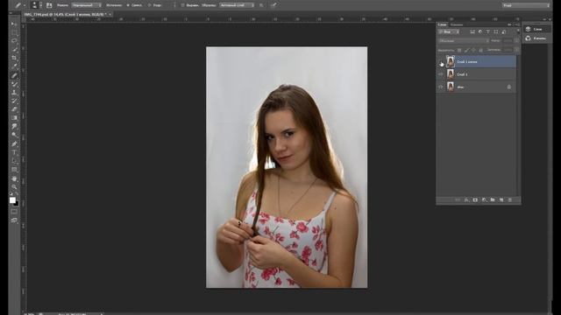Select the Horizontal Type tool
Viewport: 561px width, 315px height.
(14, 152)
